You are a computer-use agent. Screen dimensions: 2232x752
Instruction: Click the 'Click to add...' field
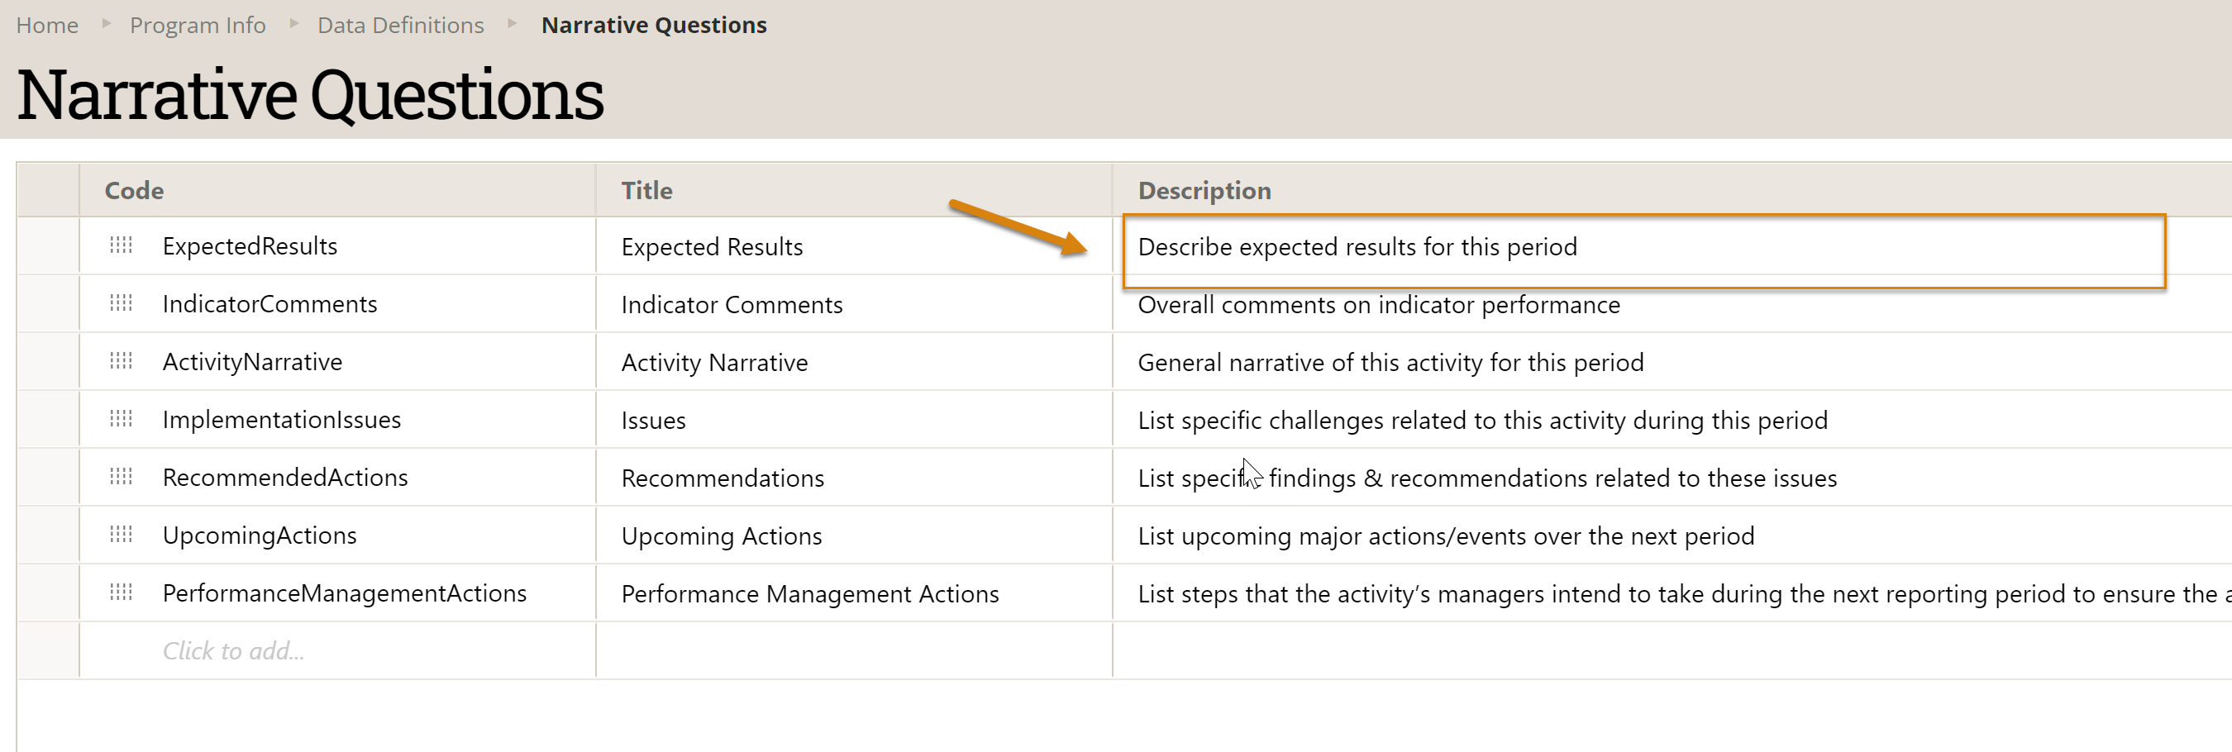233,650
